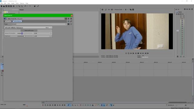Open the Preset dropdown in Video Event FX
This screenshot has width=194, height=109.
tap(39, 24)
